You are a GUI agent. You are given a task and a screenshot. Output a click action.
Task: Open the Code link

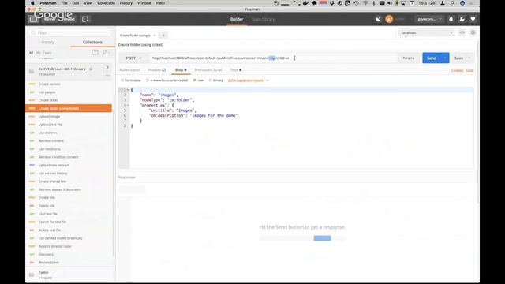click(469, 70)
